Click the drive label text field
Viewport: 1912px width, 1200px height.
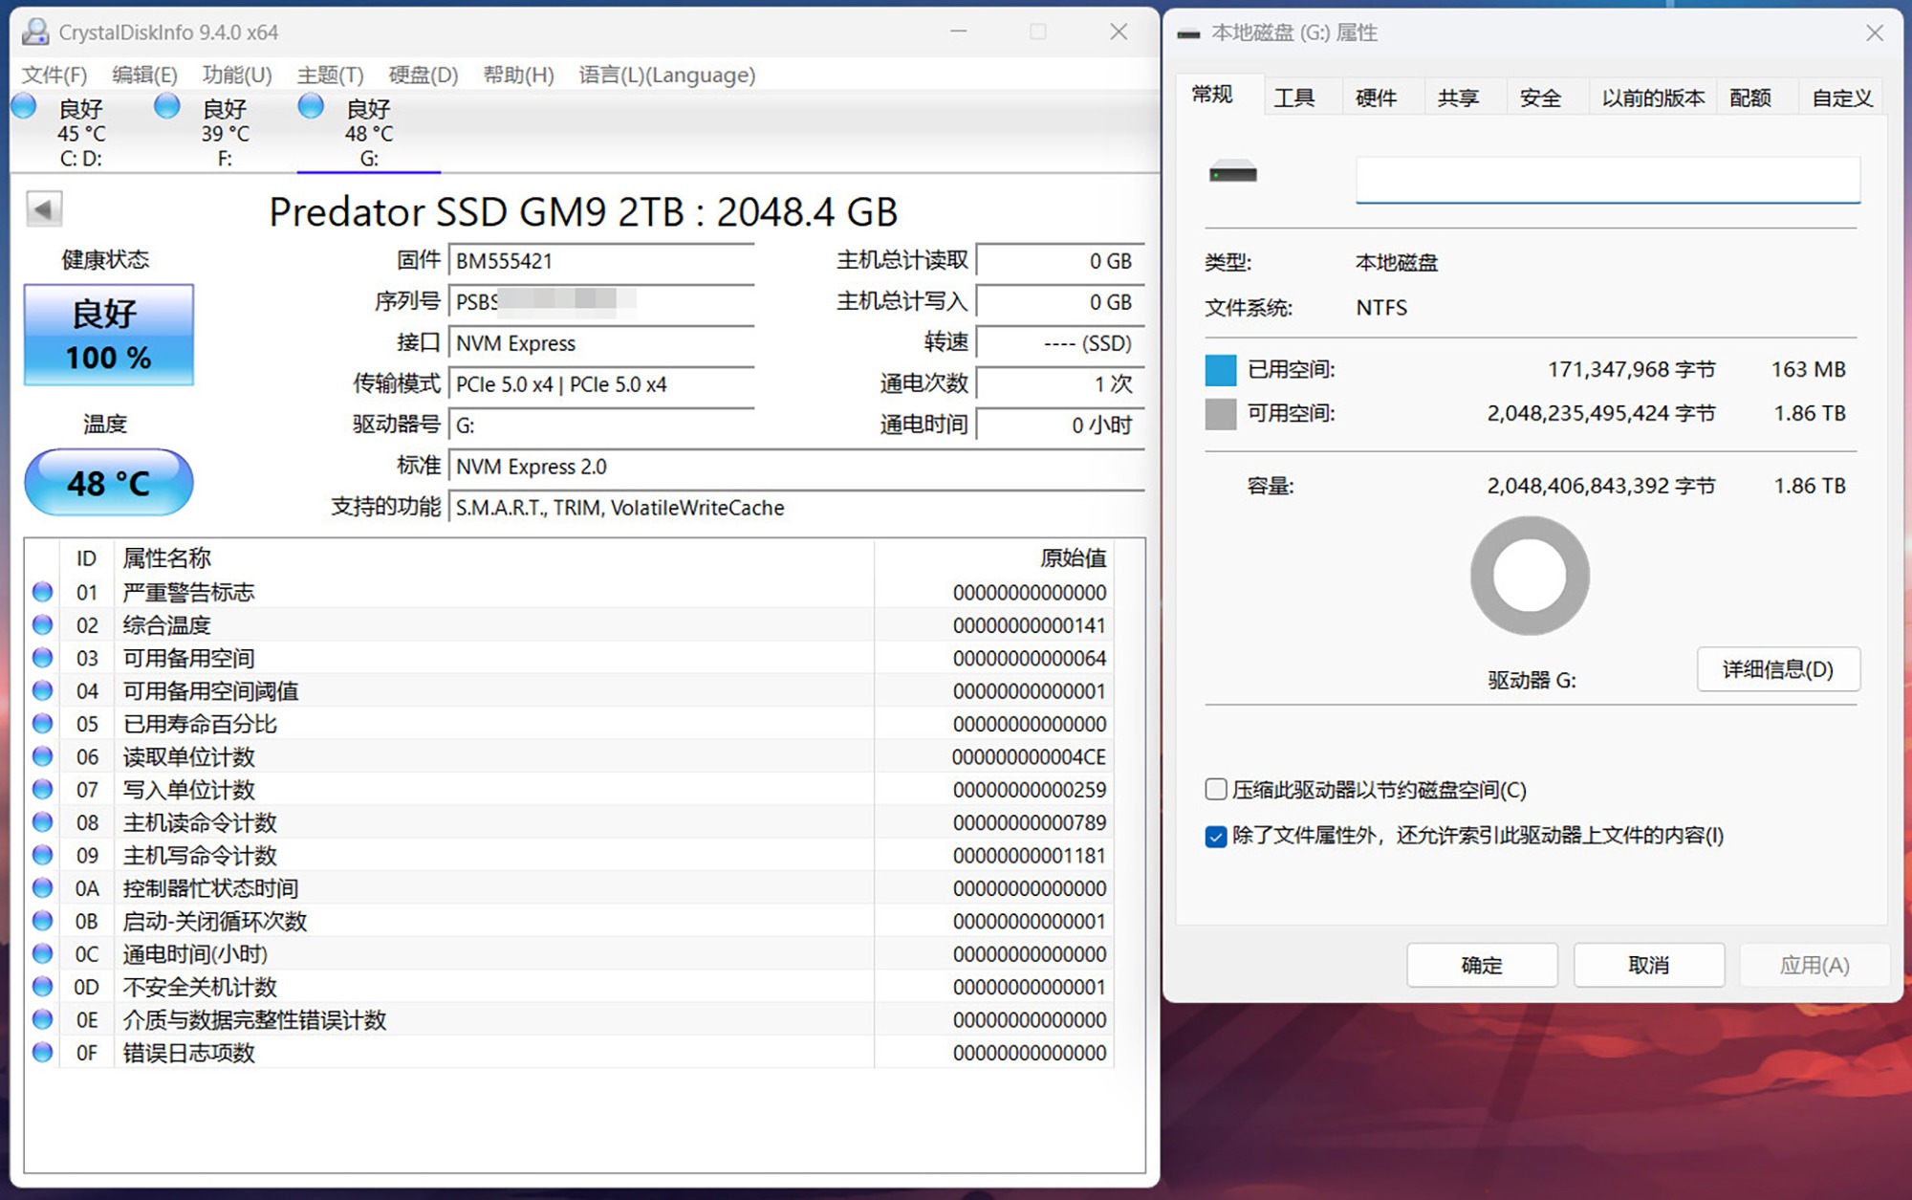pos(1607,180)
